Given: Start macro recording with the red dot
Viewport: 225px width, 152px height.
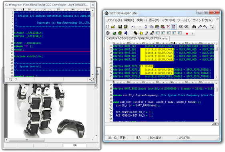Looking at the screenshot, I should (x=187, y=34).
